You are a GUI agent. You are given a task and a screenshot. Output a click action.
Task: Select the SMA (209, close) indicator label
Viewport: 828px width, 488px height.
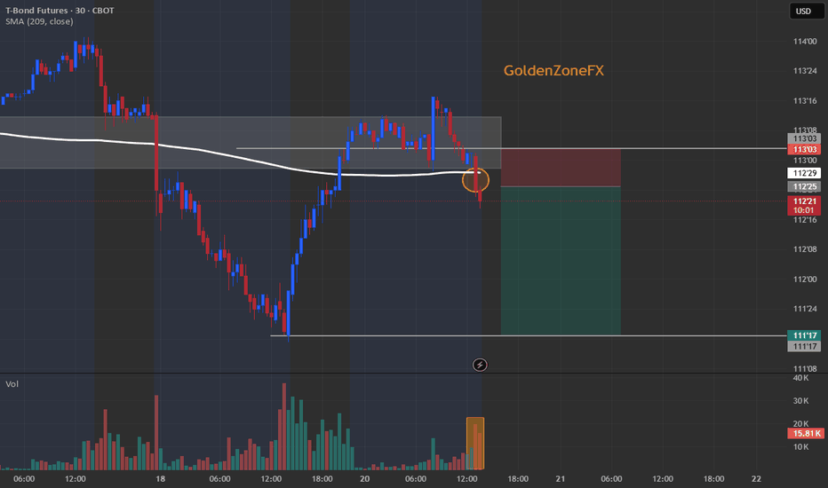pos(40,21)
